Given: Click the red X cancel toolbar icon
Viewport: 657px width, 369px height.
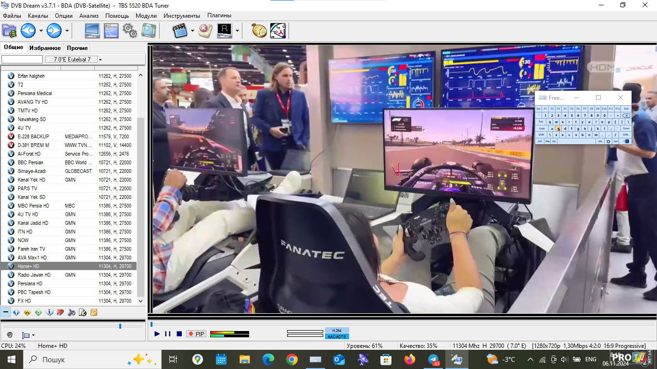Looking at the screenshot, I should point(205,31).
